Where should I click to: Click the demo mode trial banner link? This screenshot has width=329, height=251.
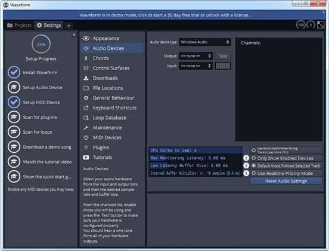[x=164, y=15]
